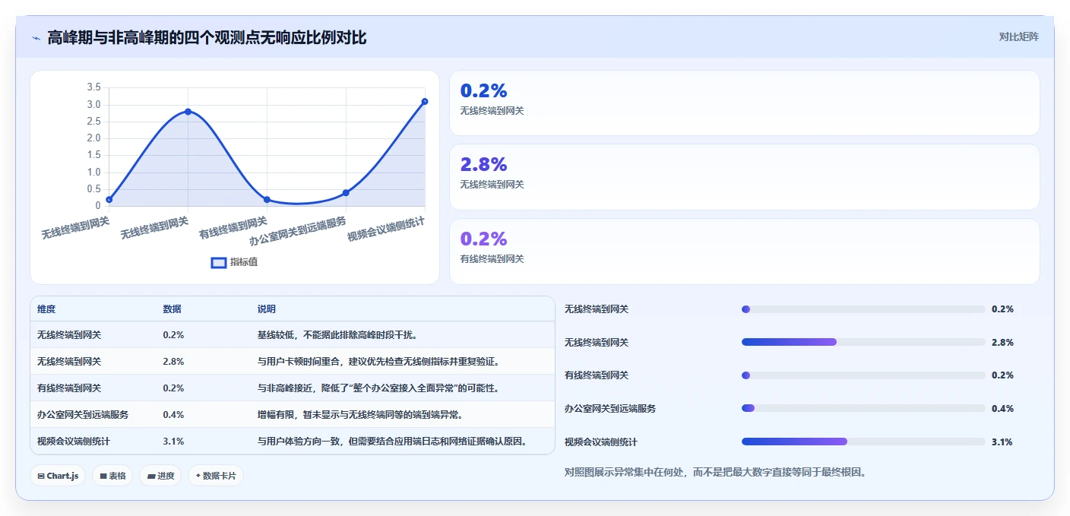This screenshot has width=1070, height=516.
Task: Click the 3.1% cell in the table
Action: 173,441
